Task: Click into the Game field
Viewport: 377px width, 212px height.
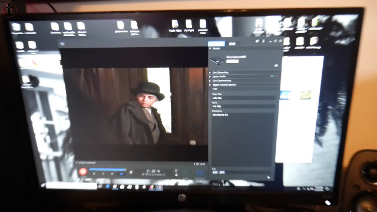Action: click(x=243, y=106)
